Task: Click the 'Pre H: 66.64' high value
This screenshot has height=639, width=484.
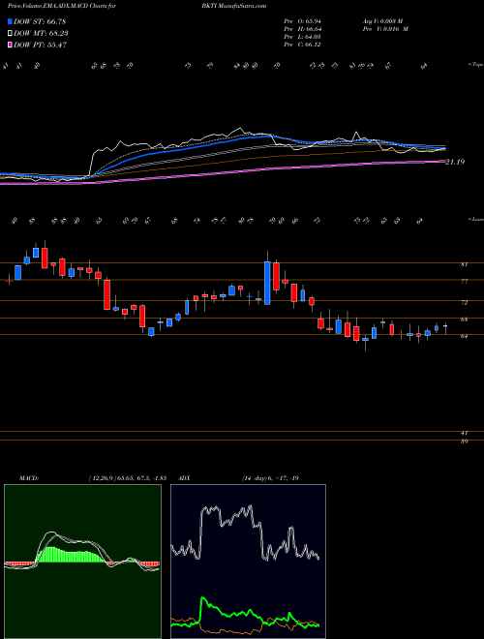Action: [x=302, y=29]
